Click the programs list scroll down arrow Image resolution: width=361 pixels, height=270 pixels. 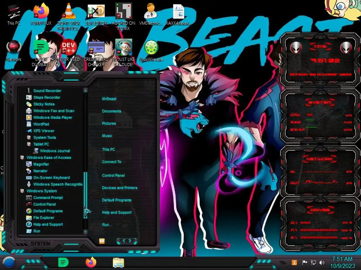click(x=85, y=232)
